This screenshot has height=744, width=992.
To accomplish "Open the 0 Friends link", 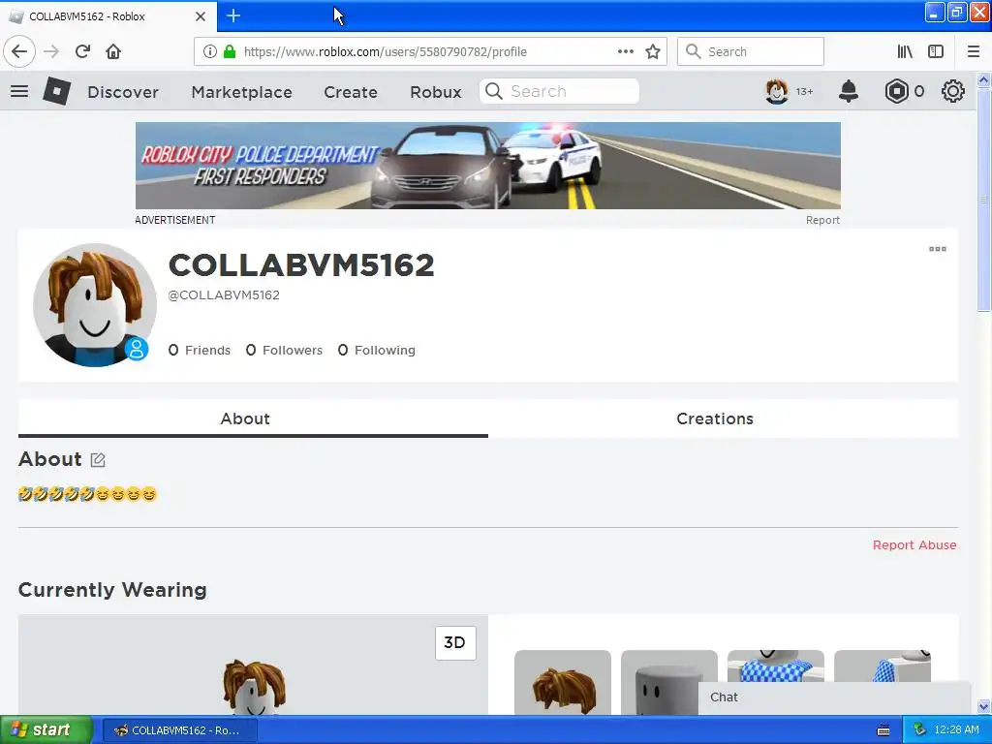I will pyautogui.click(x=200, y=350).
